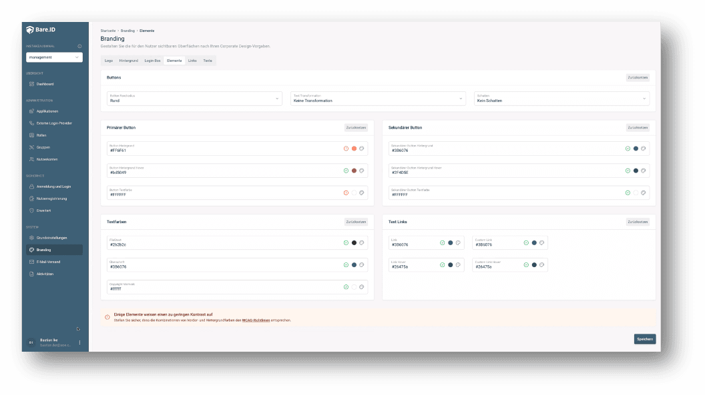The image size is (705, 395).
Task: Reset the Buttons section with Zurücksetzen
Action: pos(638,77)
